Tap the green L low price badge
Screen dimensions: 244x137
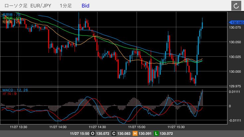point(156,133)
